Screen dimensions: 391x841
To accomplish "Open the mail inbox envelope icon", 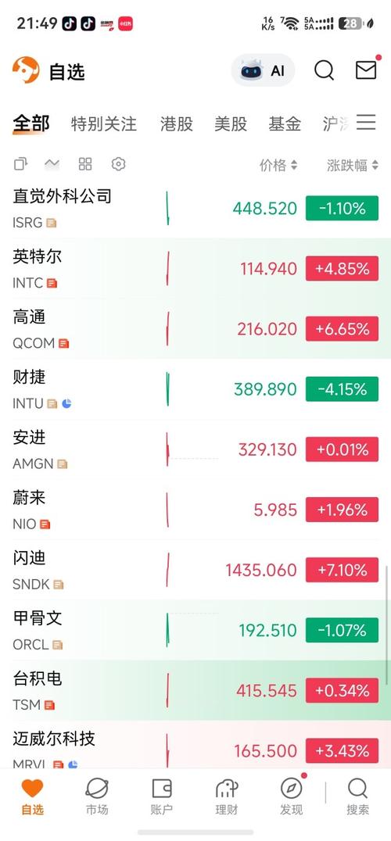I will click(x=366, y=70).
